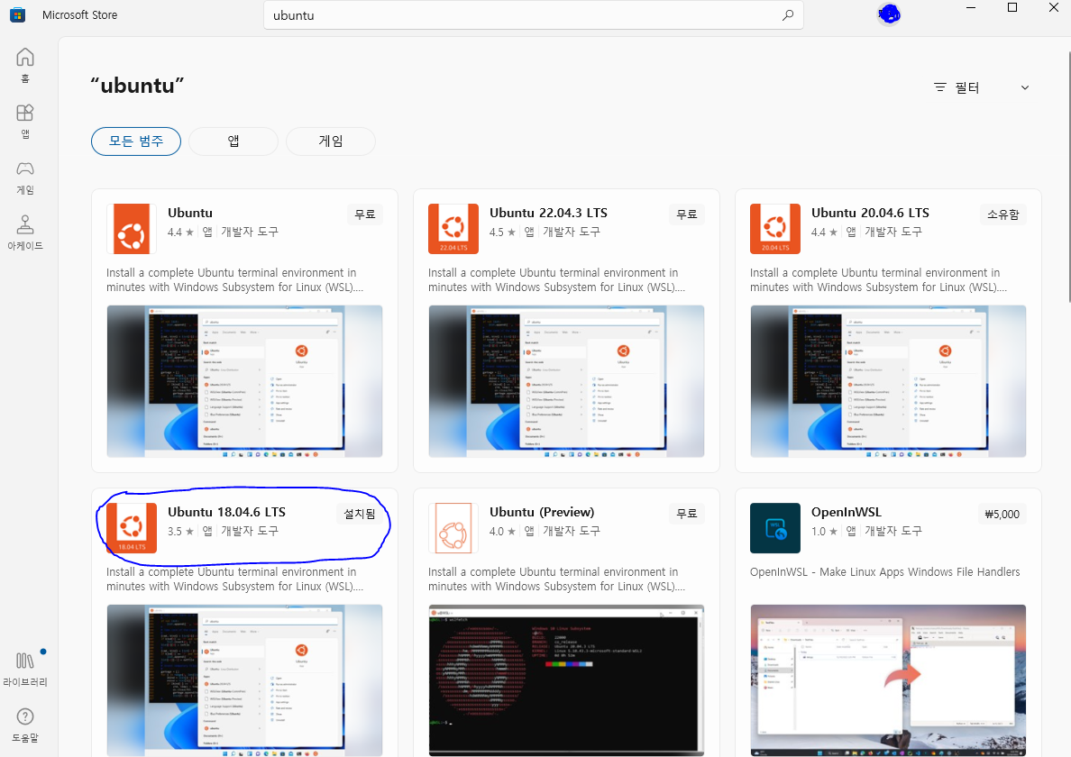Image resolution: width=1071 pixels, height=757 pixels.
Task: Open the Apps section in the sidebar
Action: pyautogui.click(x=25, y=121)
